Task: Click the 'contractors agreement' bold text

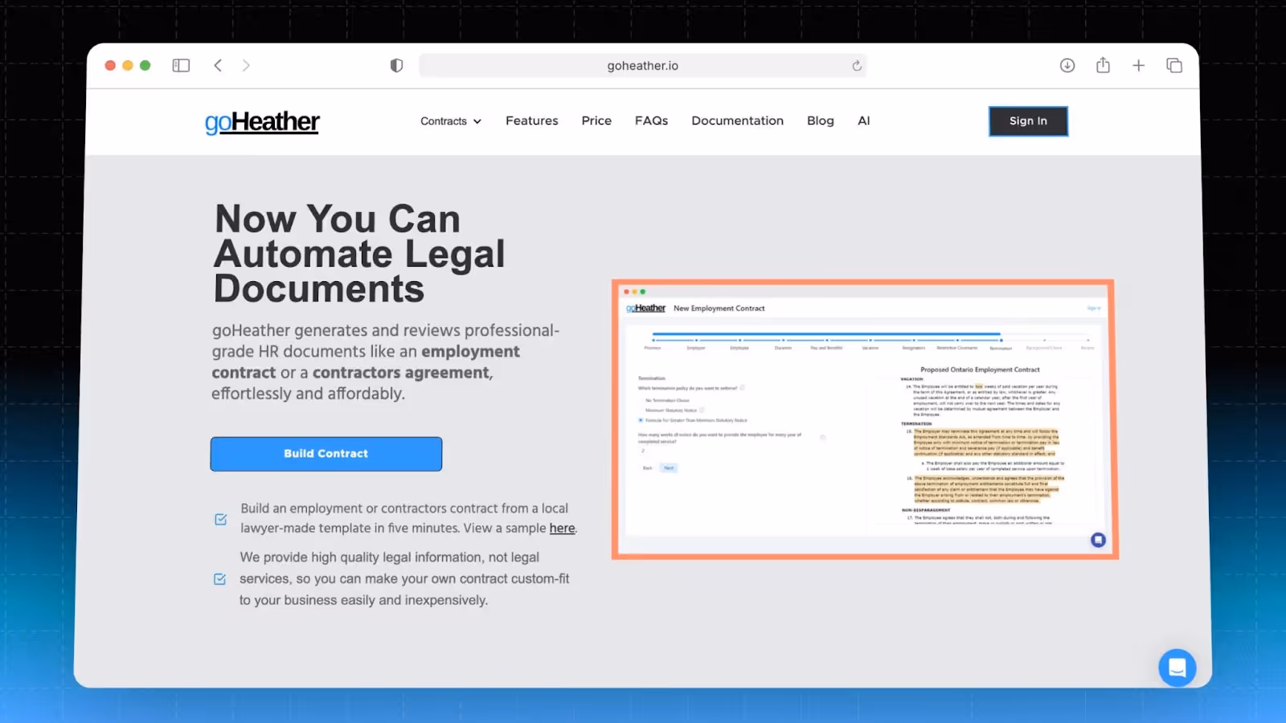Action: point(401,373)
